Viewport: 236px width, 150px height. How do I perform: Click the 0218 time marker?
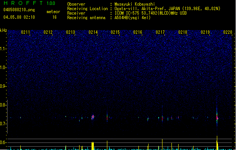coord(183,32)
